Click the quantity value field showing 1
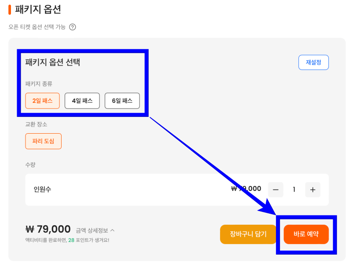This screenshot has height=266, width=352. pos(294,189)
